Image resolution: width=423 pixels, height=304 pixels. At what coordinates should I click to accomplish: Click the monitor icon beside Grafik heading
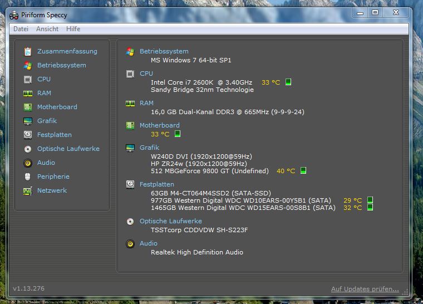130,148
